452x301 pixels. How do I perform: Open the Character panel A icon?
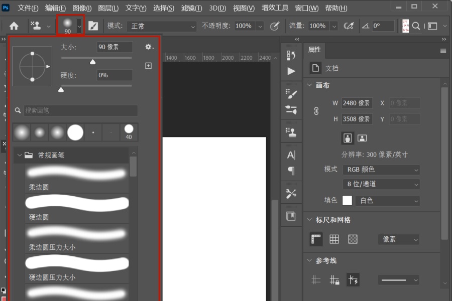point(291,155)
